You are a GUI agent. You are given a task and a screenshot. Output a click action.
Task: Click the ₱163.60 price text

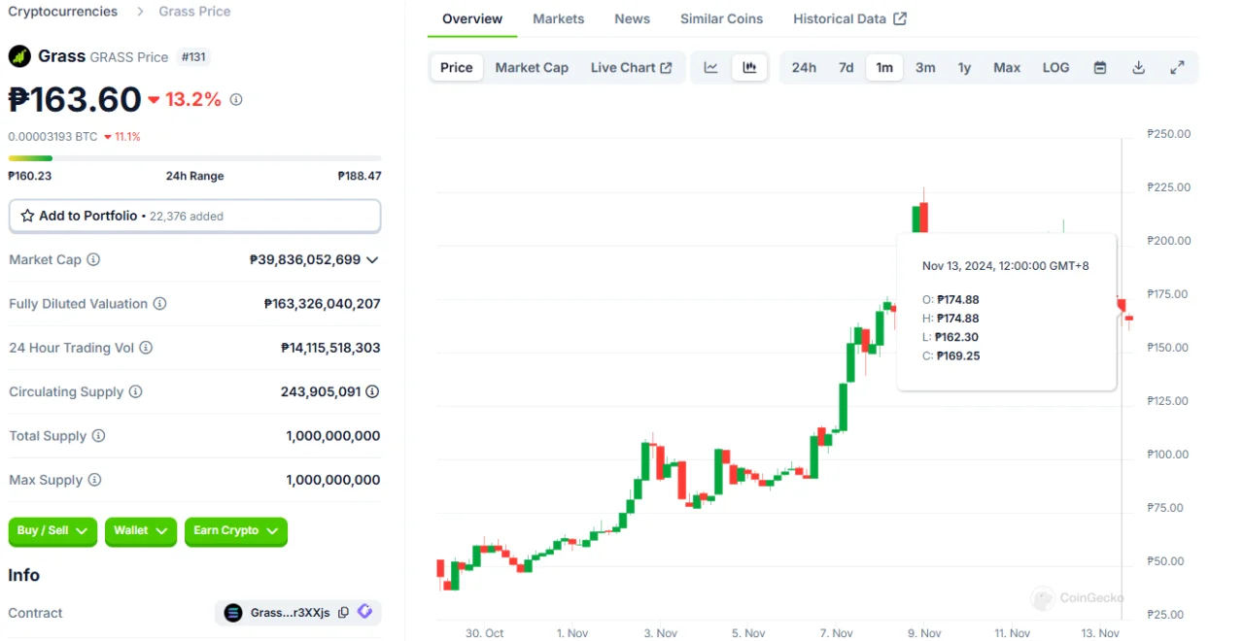point(75,99)
